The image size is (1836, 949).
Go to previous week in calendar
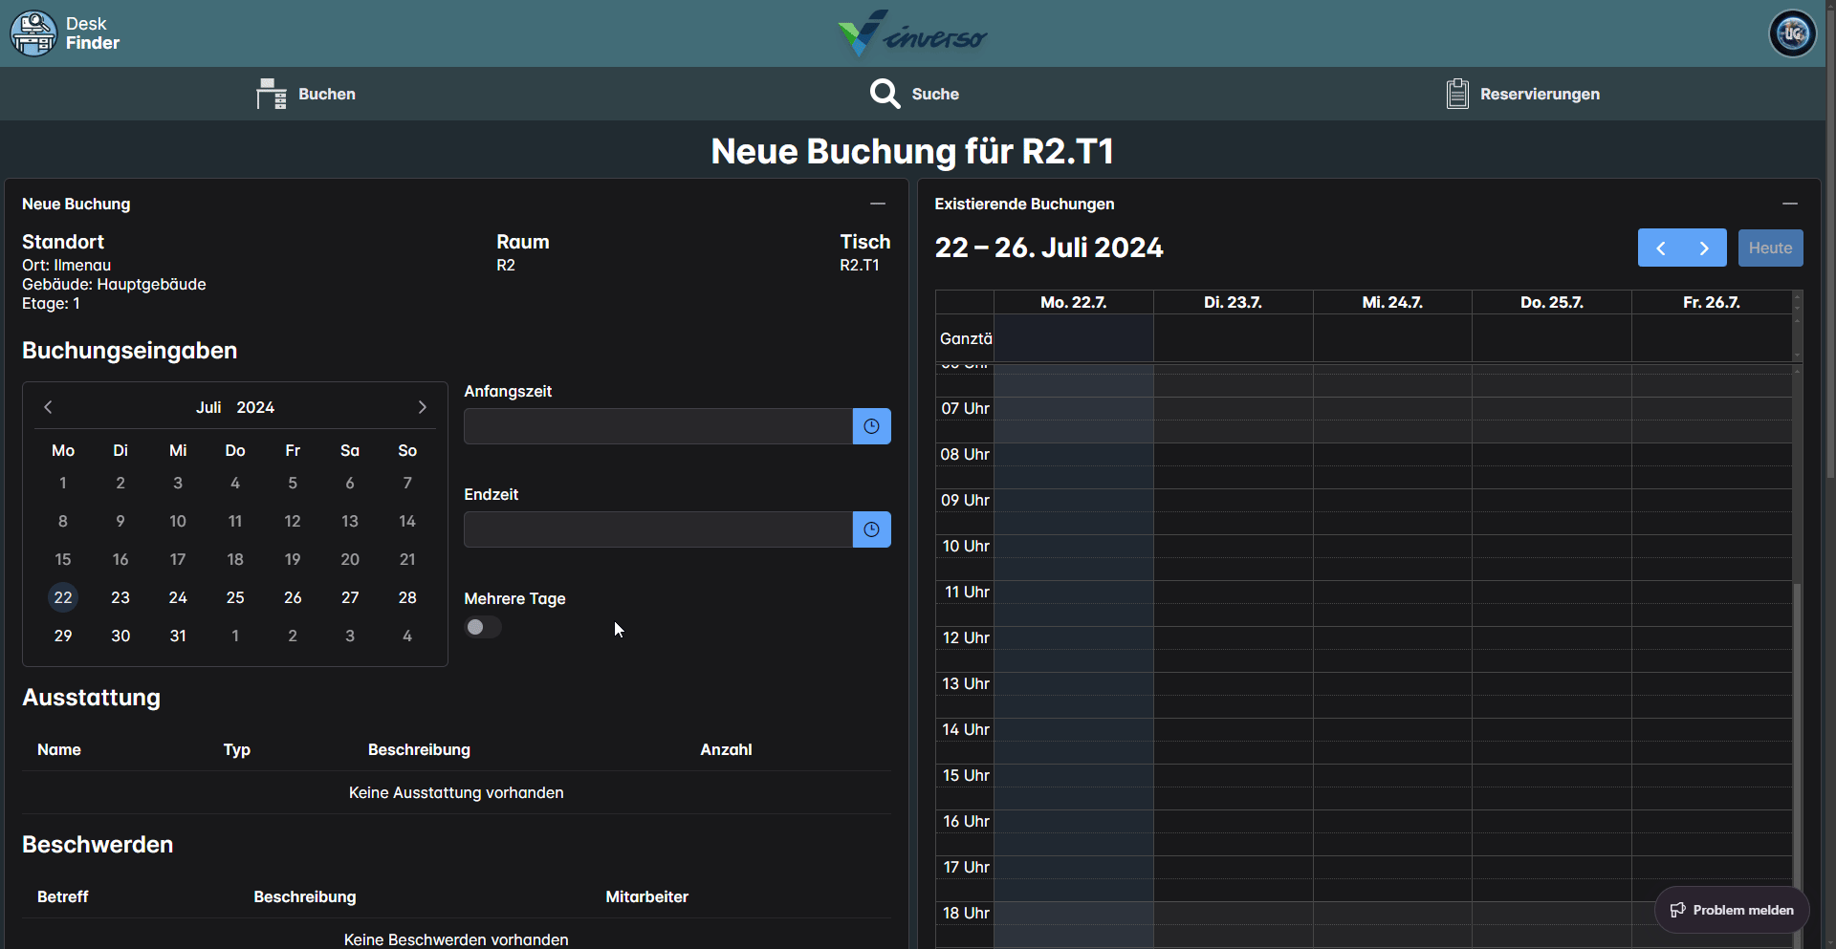1660,248
